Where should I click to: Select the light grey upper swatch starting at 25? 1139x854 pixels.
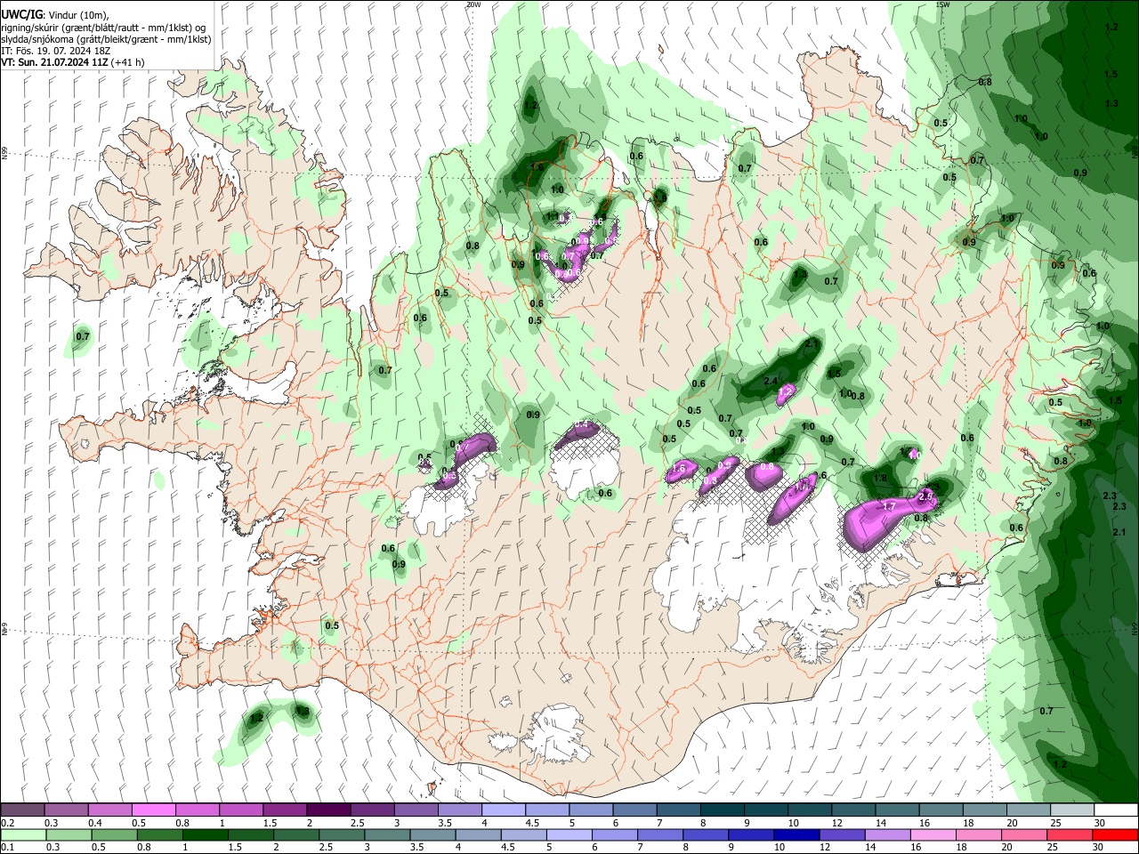point(1072,810)
